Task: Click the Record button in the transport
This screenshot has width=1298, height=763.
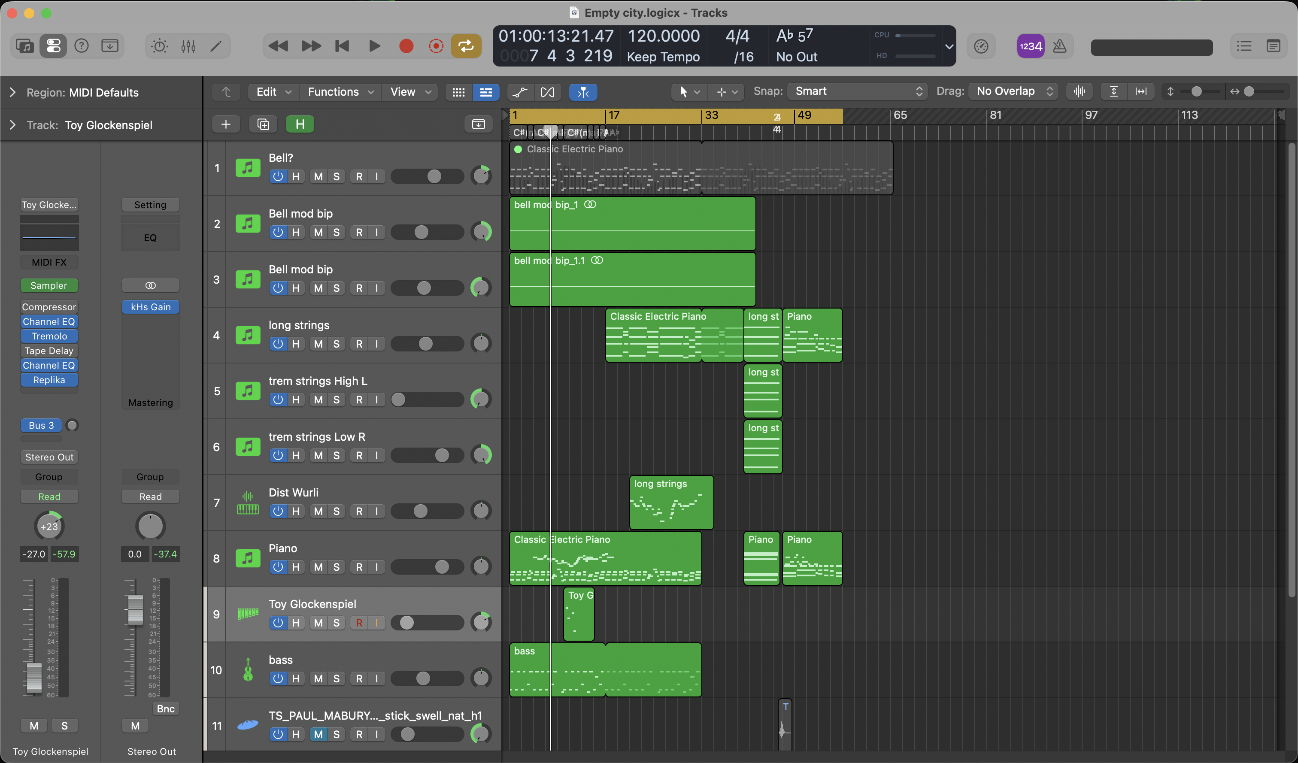Action: 406,46
